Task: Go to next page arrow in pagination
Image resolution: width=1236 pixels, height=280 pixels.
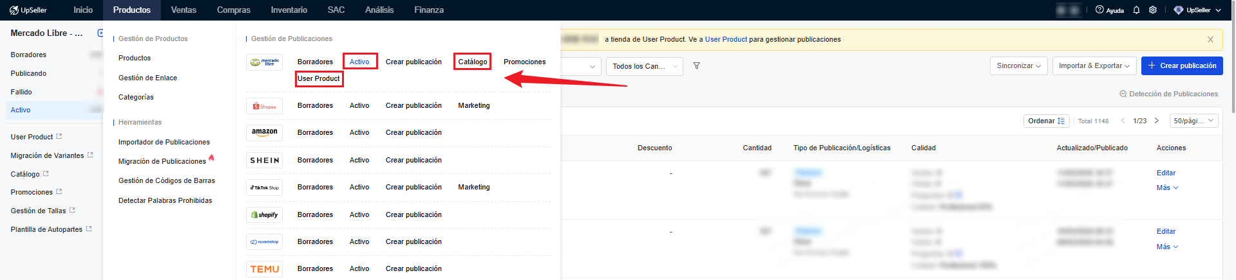Action: [x=1157, y=121]
